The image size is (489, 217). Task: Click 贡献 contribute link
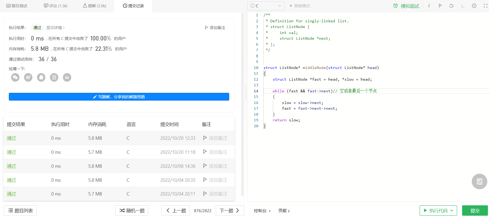(282, 211)
